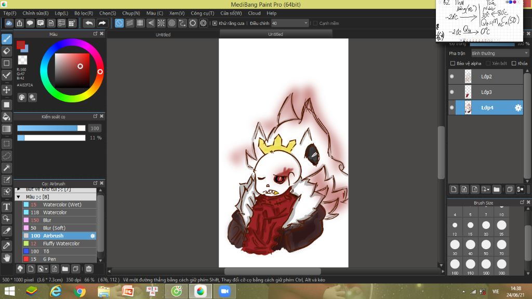Enable Cạnh mềm checkbox
This screenshot has width=532, height=299.
tap(315, 23)
